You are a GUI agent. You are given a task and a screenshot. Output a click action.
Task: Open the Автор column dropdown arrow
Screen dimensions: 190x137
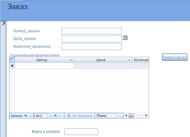tap(71, 60)
